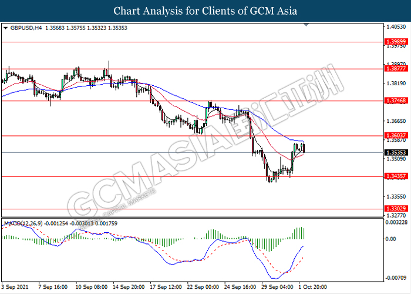Click the 24 Sep 16:00 time label

240,287
